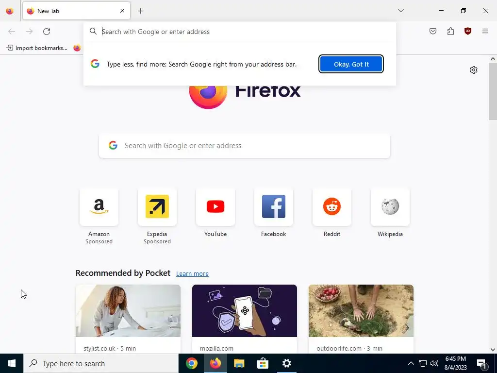
Task: Click page vertical scrollbar thumb
Action: (493, 91)
